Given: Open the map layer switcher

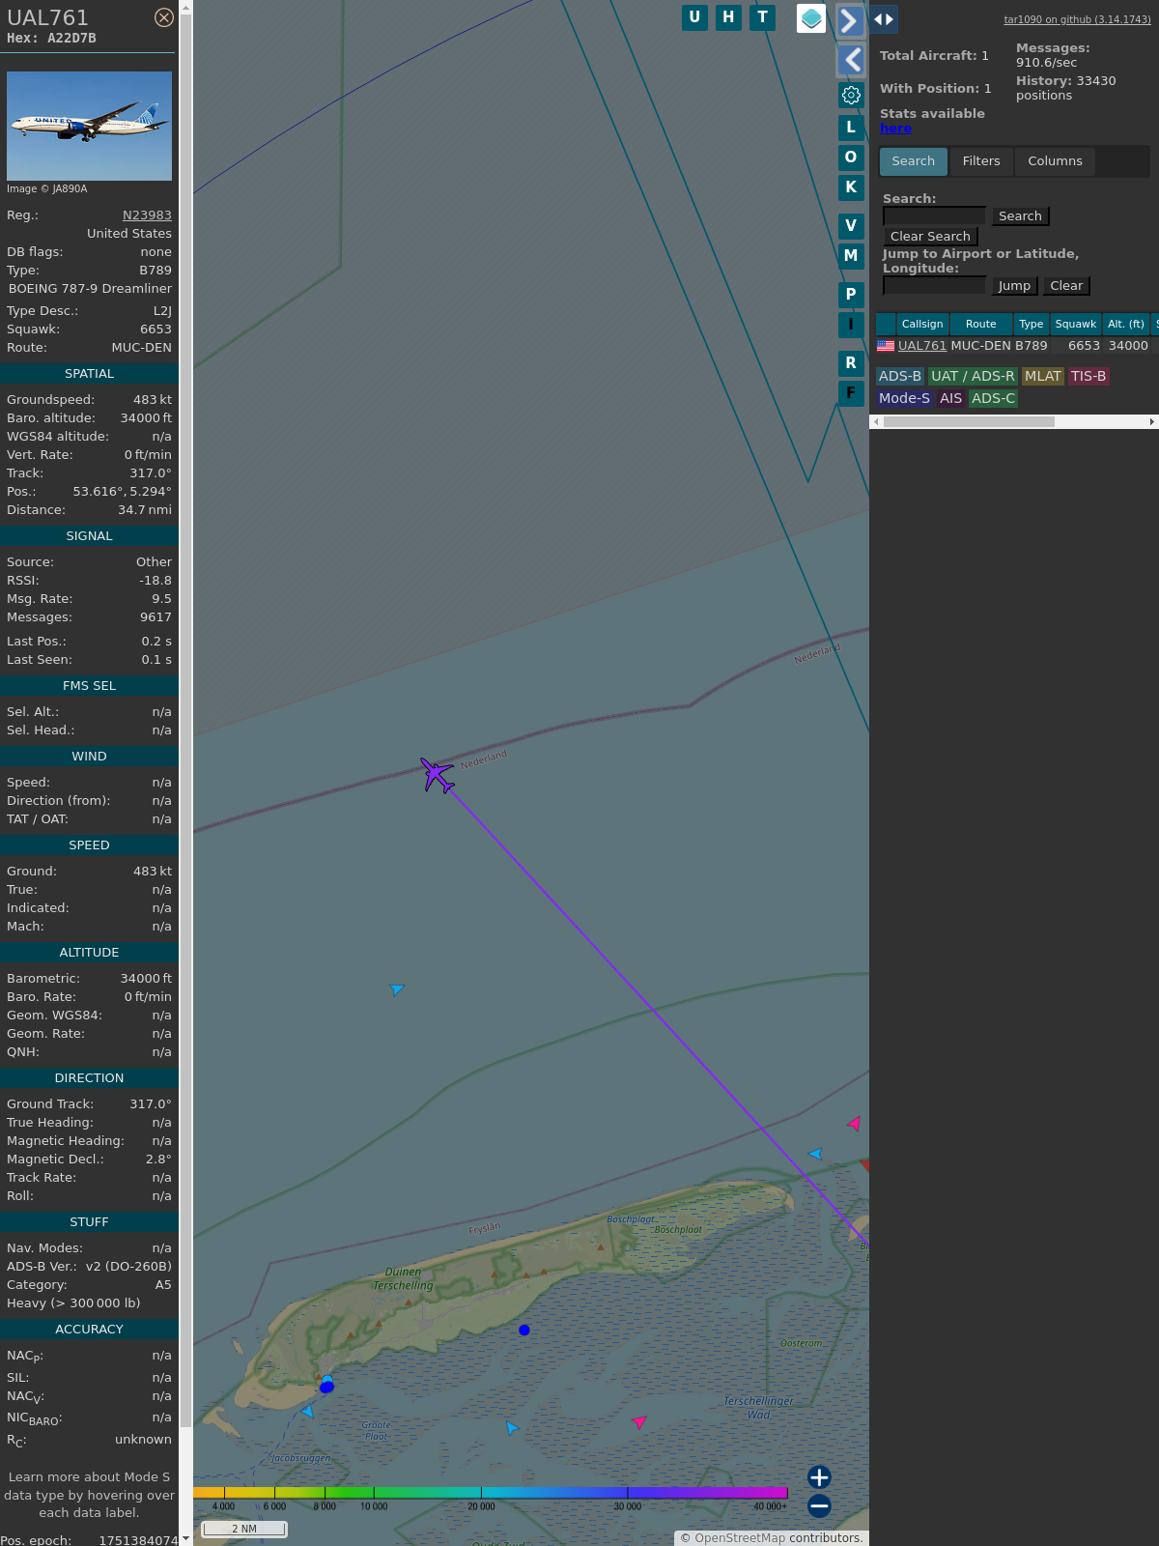Looking at the screenshot, I should pos(811,18).
